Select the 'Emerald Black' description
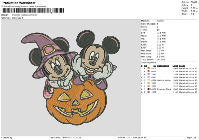The height and width of the screenshot is (140, 199). 164,89
